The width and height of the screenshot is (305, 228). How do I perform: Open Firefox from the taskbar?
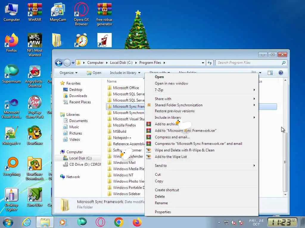pyautogui.click(x=137, y=222)
